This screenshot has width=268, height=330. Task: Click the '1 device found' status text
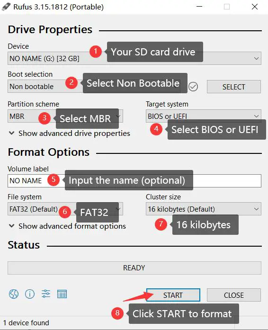point(27,322)
